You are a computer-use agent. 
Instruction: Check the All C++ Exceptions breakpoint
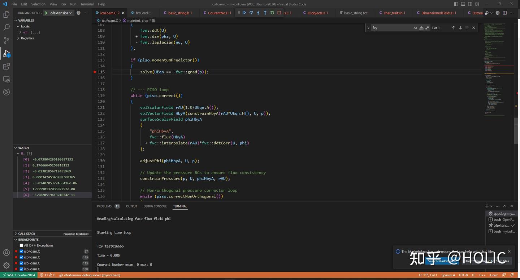coord(21,245)
